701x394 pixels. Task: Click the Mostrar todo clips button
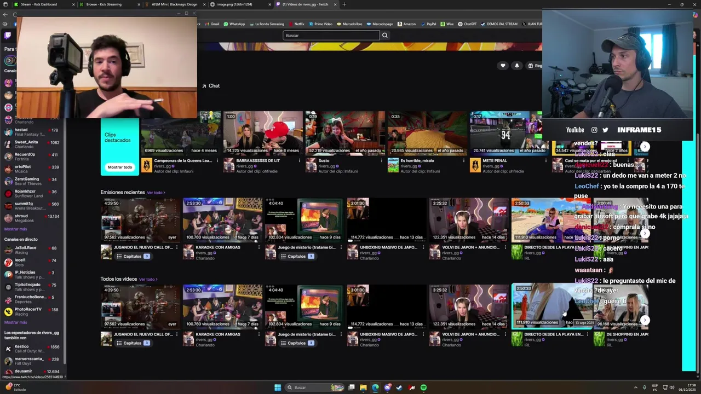click(120, 167)
